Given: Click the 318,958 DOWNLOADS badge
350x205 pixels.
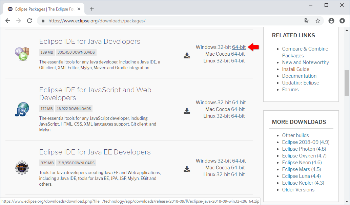Looking at the screenshot, I should tap(76, 163).
